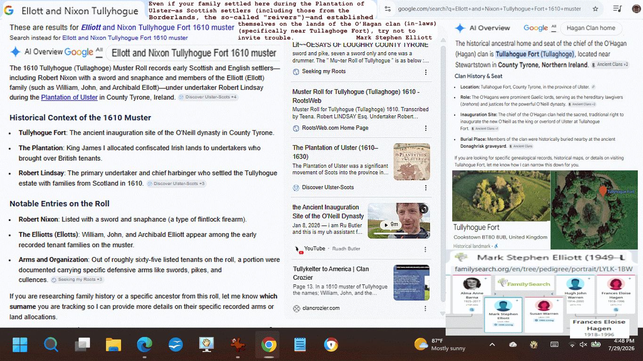The width and height of the screenshot is (643, 361).
Task: View site information icon left of google.com address
Action: [x=388, y=9]
